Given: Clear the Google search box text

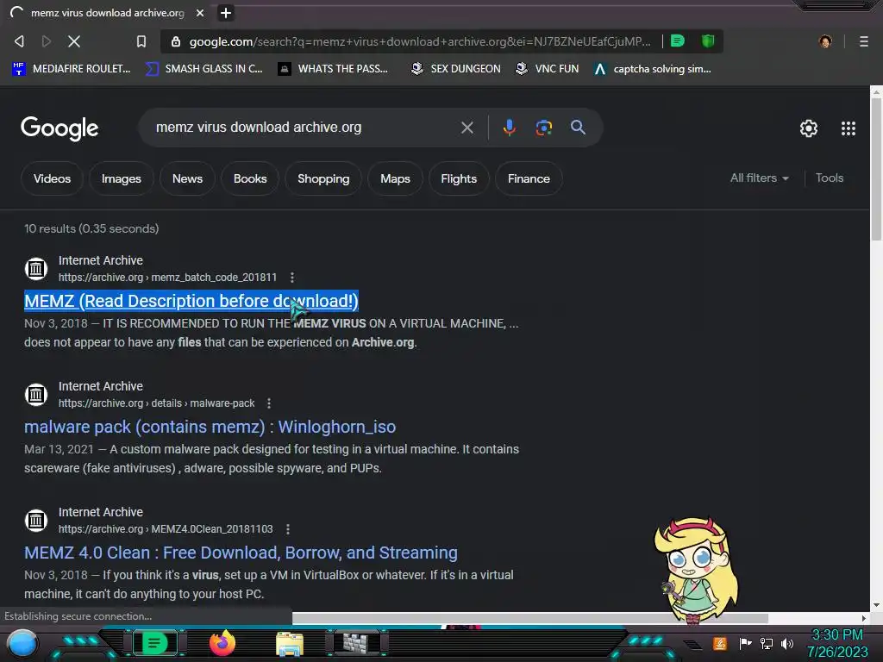Looking at the screenshot, I should (467, 128).
